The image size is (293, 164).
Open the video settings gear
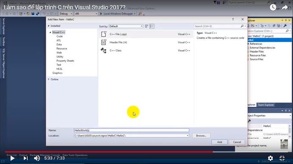click(x=270, y=158)
